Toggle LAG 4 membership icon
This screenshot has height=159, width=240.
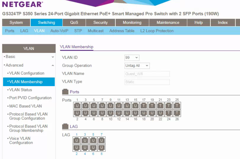tap(85, 148)
